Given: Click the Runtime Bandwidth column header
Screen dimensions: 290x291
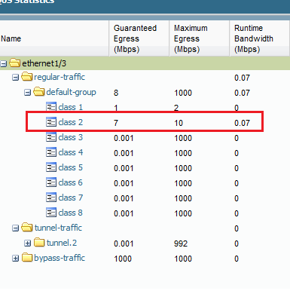Looking at the screenshot, I should [260, 38].
